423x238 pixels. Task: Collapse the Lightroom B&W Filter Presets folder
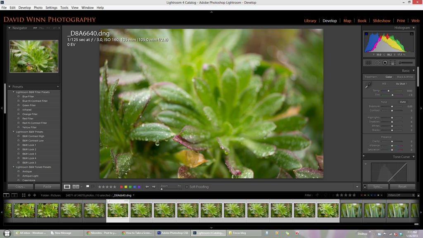[13, 92]
